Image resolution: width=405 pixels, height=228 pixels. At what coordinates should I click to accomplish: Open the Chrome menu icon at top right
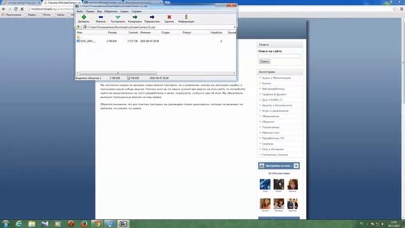coord(402,9)
